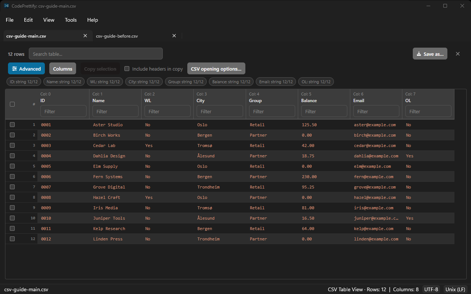Open the View menu

[x=49, y=20]
